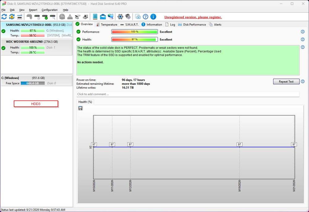Open the File menu
Screen dimensions: 309x212
(3, 10)
